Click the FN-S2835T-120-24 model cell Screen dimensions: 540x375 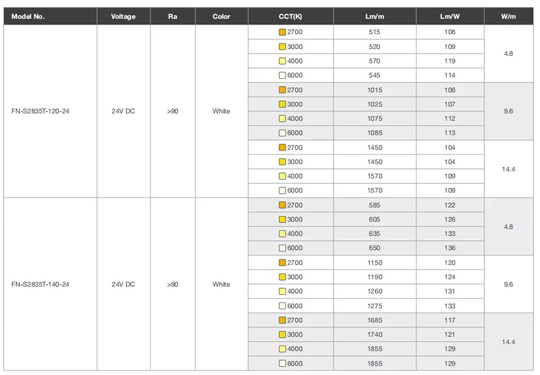(x=40, y=111)
